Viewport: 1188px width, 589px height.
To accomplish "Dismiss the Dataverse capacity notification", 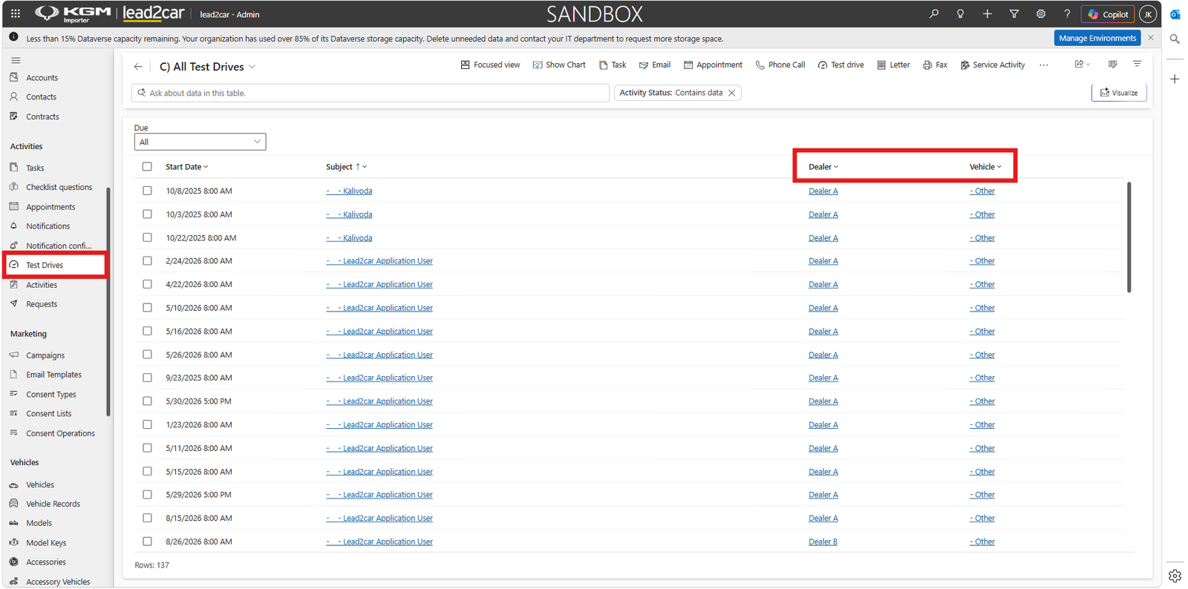I will tap(1151, 38).
